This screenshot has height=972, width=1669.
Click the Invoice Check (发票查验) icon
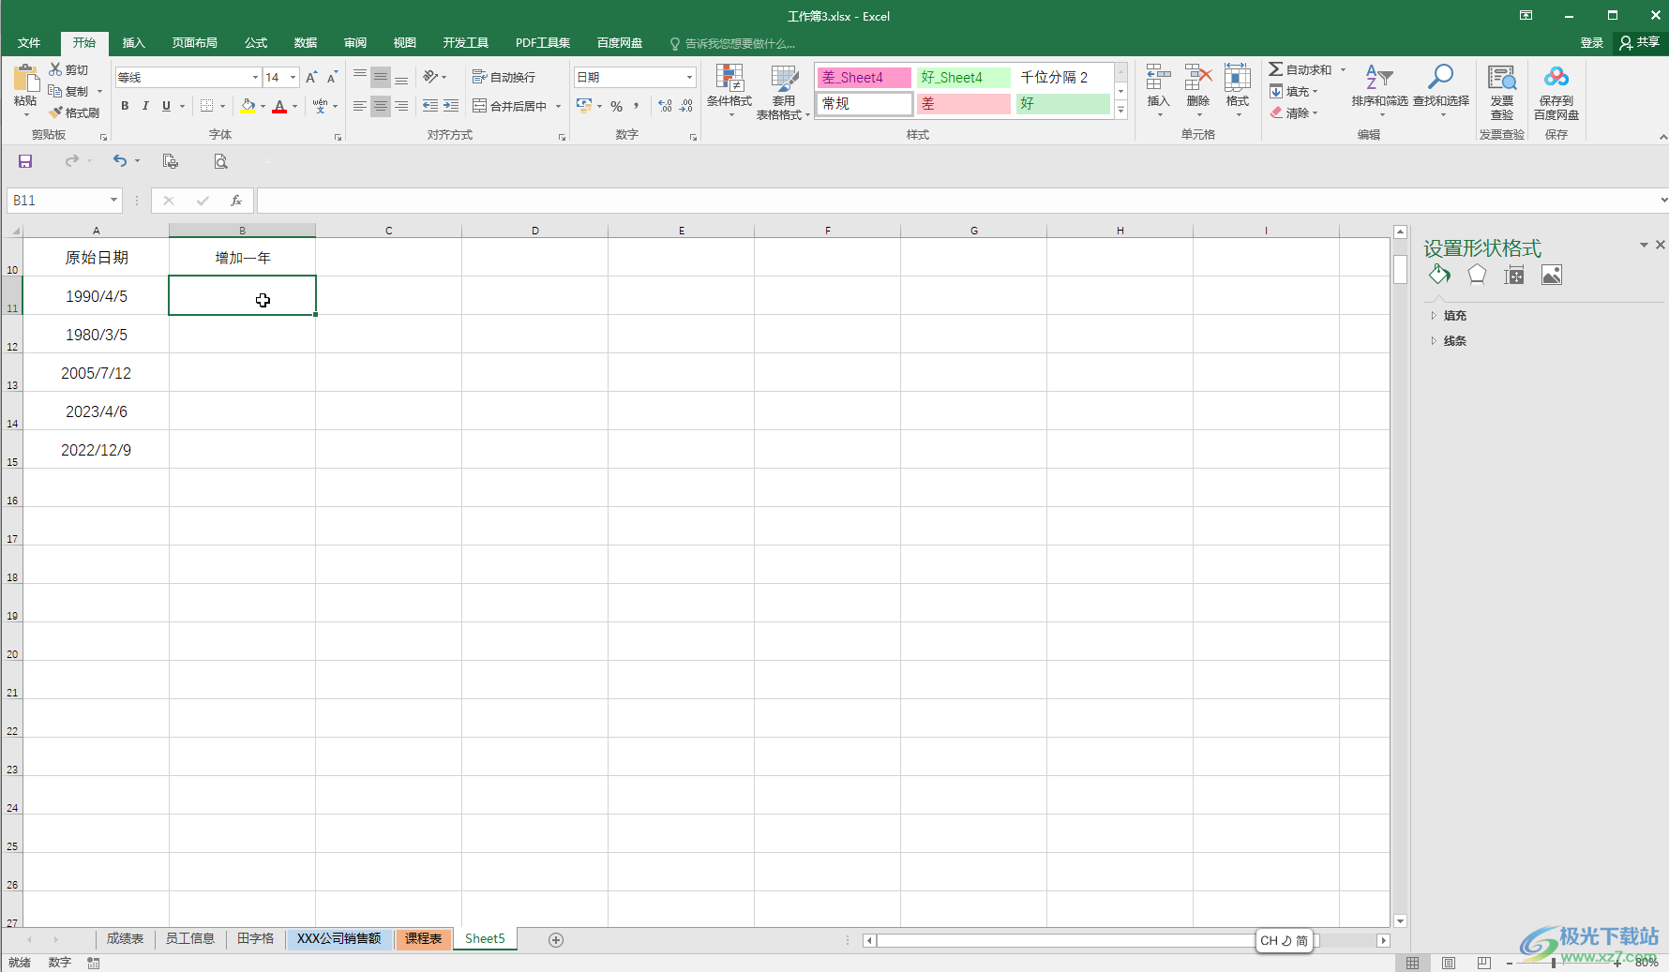coord(1502,79)
